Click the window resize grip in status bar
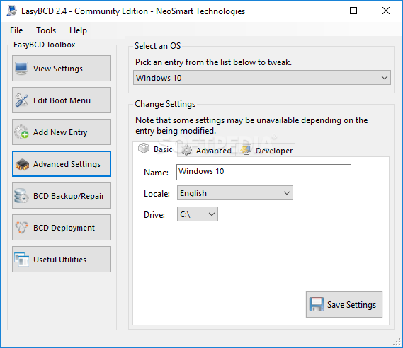Image resolution: width=403 pixels, height=348 pixels. tap(397, 342)
